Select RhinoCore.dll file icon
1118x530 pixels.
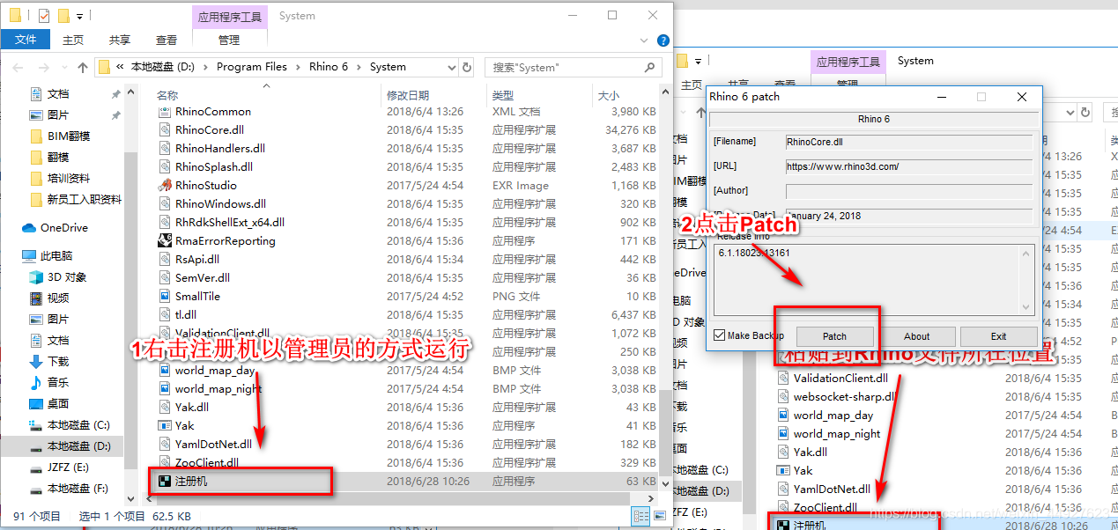[164, 130]
